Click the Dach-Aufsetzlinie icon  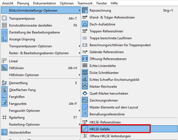point(85,24)
